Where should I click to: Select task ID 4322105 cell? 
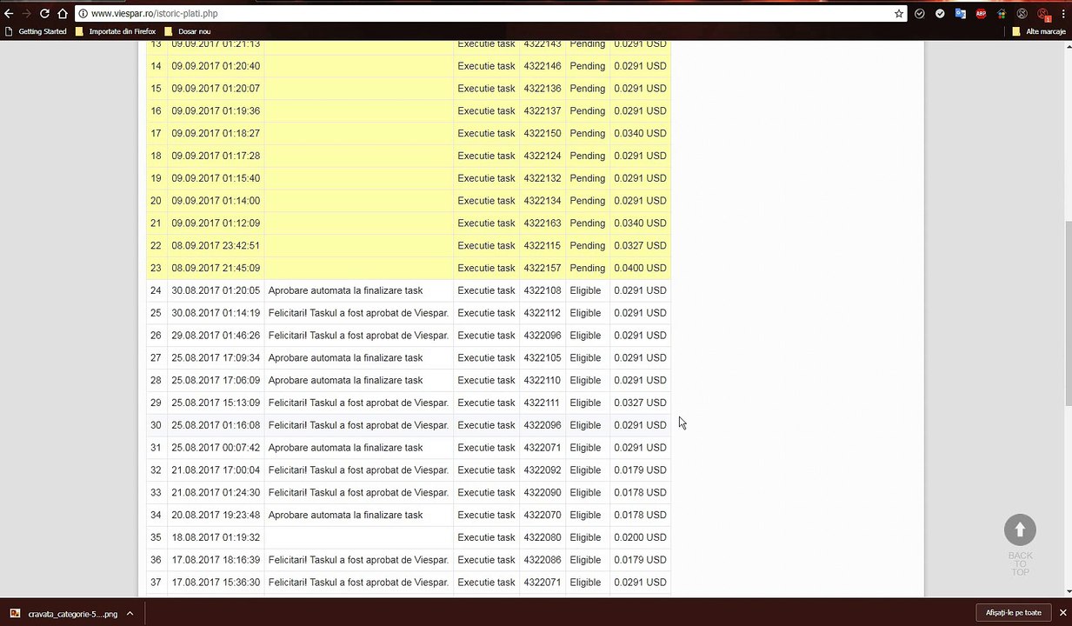[543, 358]
